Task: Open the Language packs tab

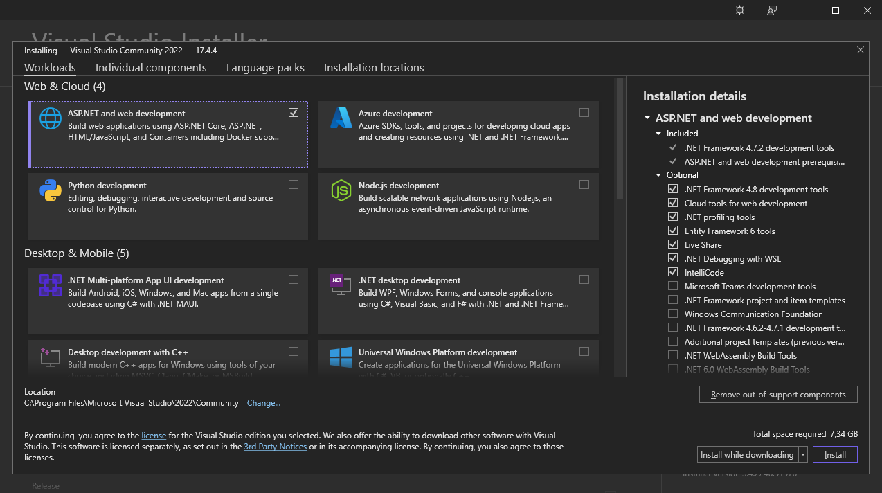Action: click(x=265, y=68)
